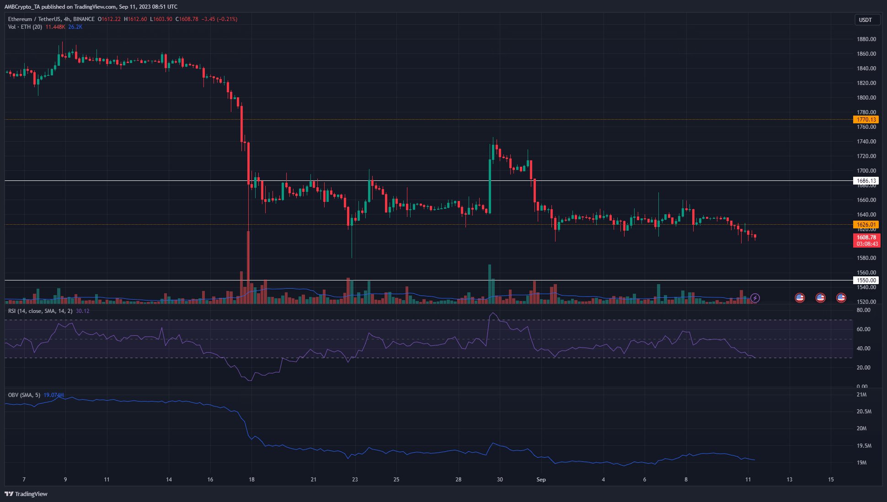Click the high value H1612.60 in header
The width and height of the screenshot is (887, 502).
point(136,19)
